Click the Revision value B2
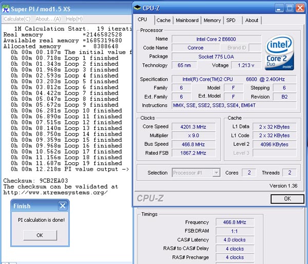The width and height of the screenshot is (308, 264). click(x=284, y=97)
